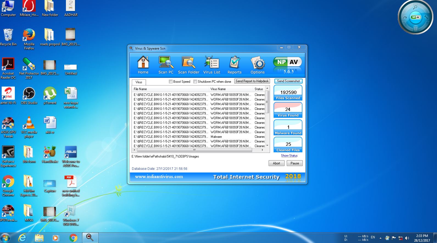Click the Send Screenshot button
The image size is (437, 243).
(x=288, y=81)
